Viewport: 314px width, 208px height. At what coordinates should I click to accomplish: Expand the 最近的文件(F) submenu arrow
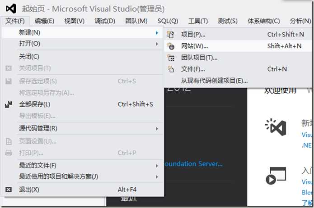(x=157, y=166)
